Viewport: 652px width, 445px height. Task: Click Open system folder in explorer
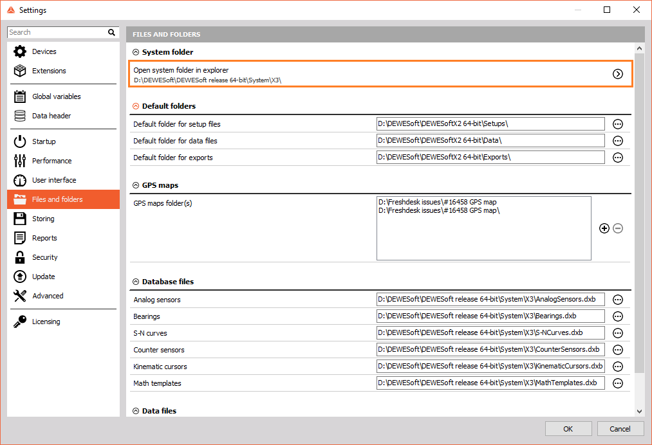380,74
